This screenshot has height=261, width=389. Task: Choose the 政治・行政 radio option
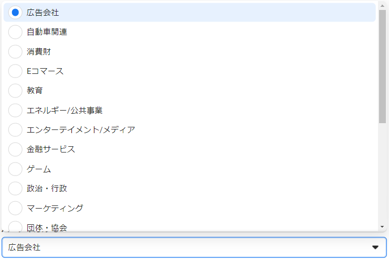(x=16, y=188)
